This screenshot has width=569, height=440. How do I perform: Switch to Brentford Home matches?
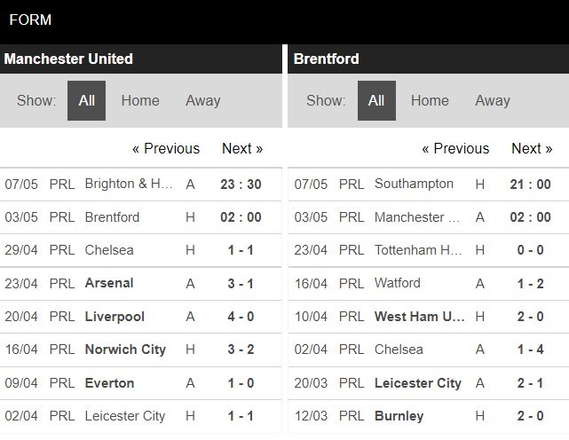pyautogui.click(x=430, y=100)
